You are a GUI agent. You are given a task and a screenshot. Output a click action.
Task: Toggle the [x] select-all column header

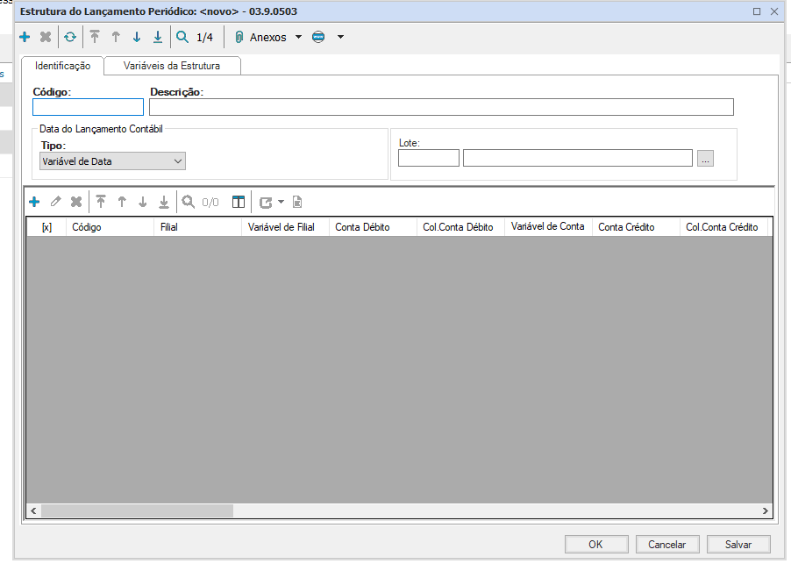tap(46, 227)
